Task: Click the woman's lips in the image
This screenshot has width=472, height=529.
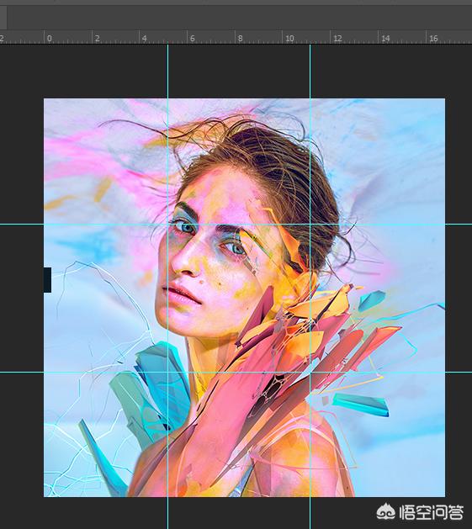Action: point(181,294)
